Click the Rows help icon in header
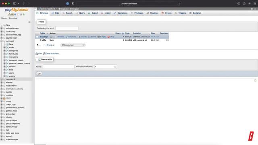This screenshot has height=145, width=258. click(123, 33)
